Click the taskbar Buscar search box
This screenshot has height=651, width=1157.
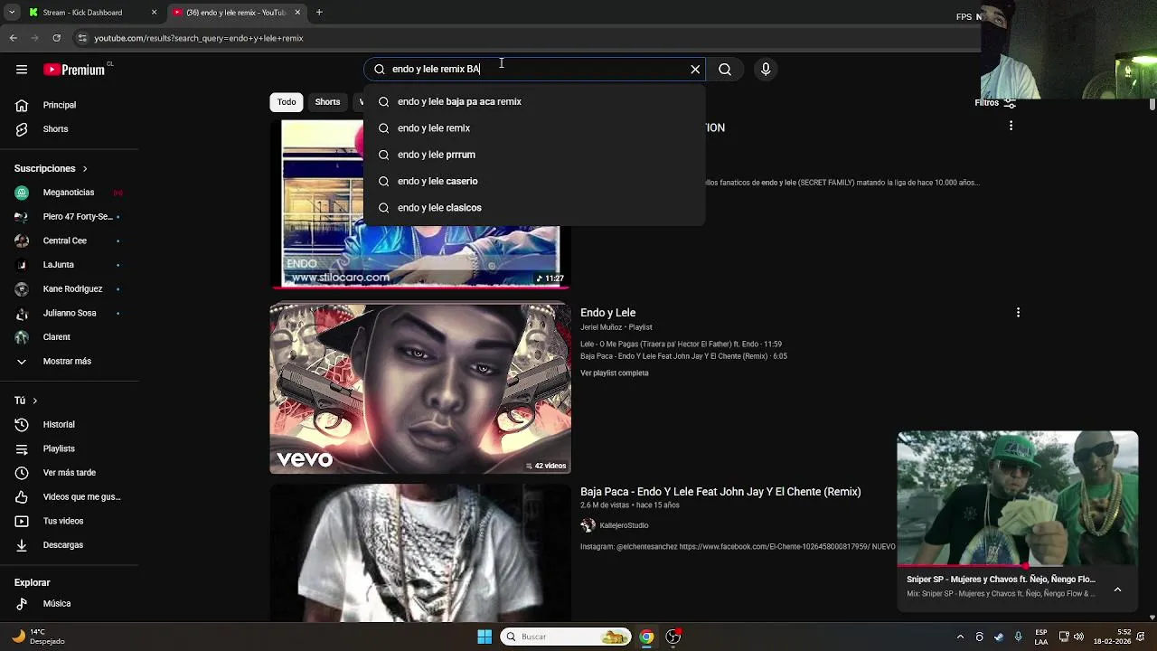(566, 637)
